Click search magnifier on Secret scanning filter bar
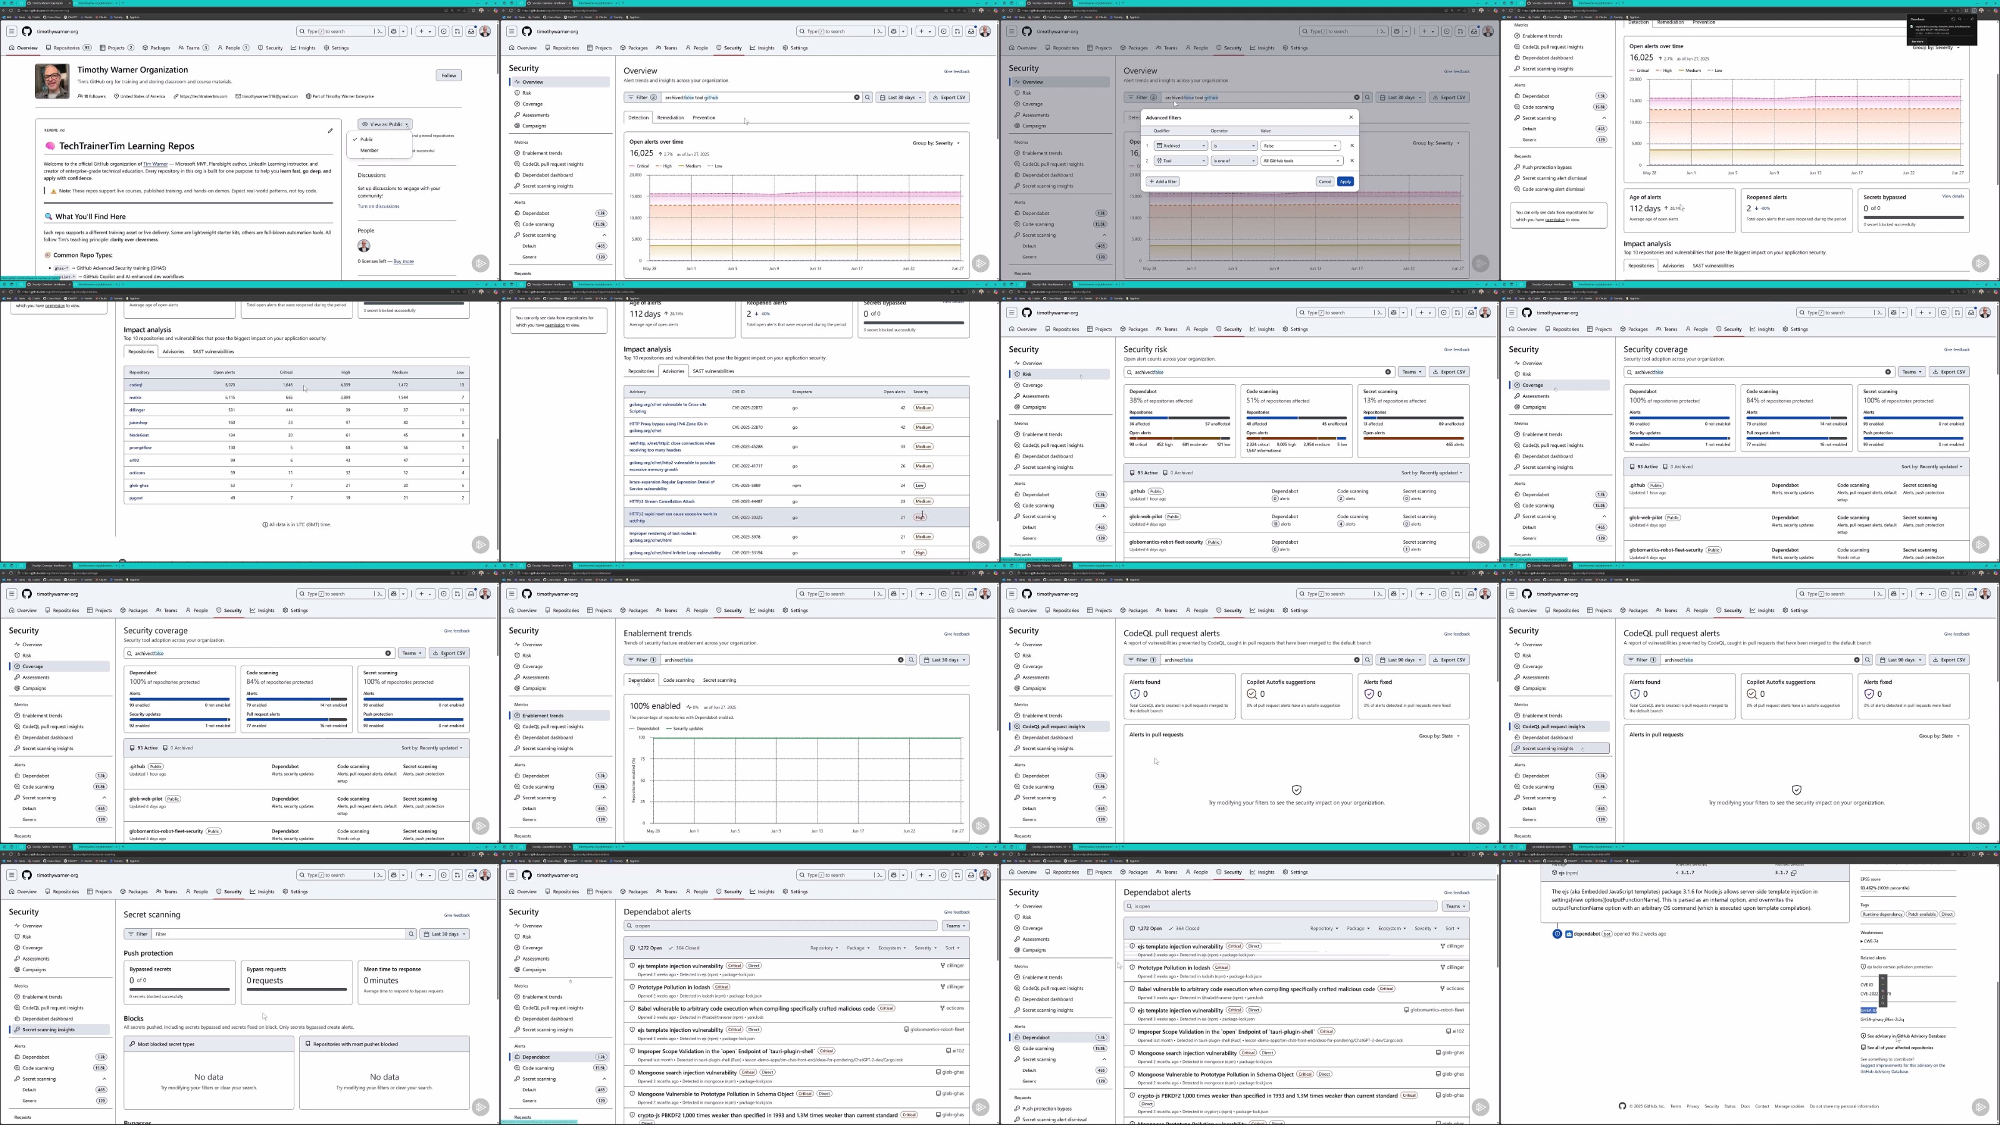Viewport: 2000px width, 1125px height. tap(411, 934)
